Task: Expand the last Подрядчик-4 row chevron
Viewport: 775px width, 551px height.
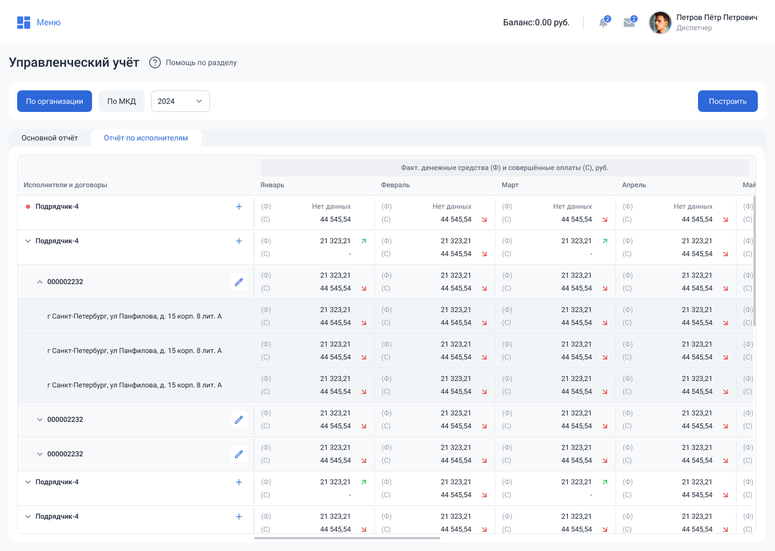Action: [x=28, y=517]
